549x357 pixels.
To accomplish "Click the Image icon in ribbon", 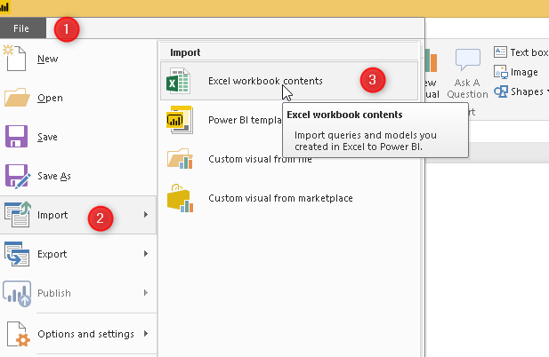I will (501, 72).
